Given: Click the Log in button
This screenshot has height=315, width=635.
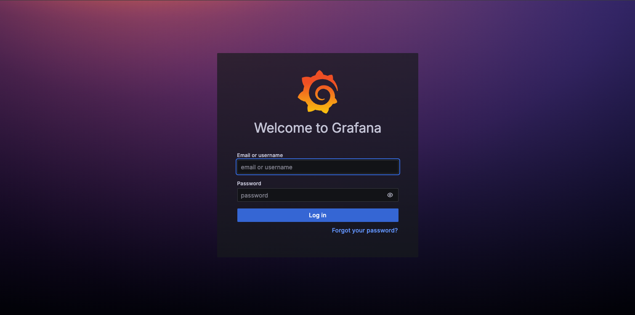Looking at the screenshot, I should 318,215.
